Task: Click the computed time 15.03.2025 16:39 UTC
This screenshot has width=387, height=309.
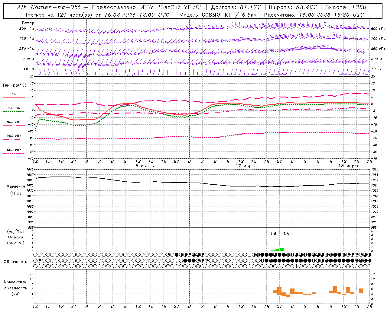Action: point(331,15)
